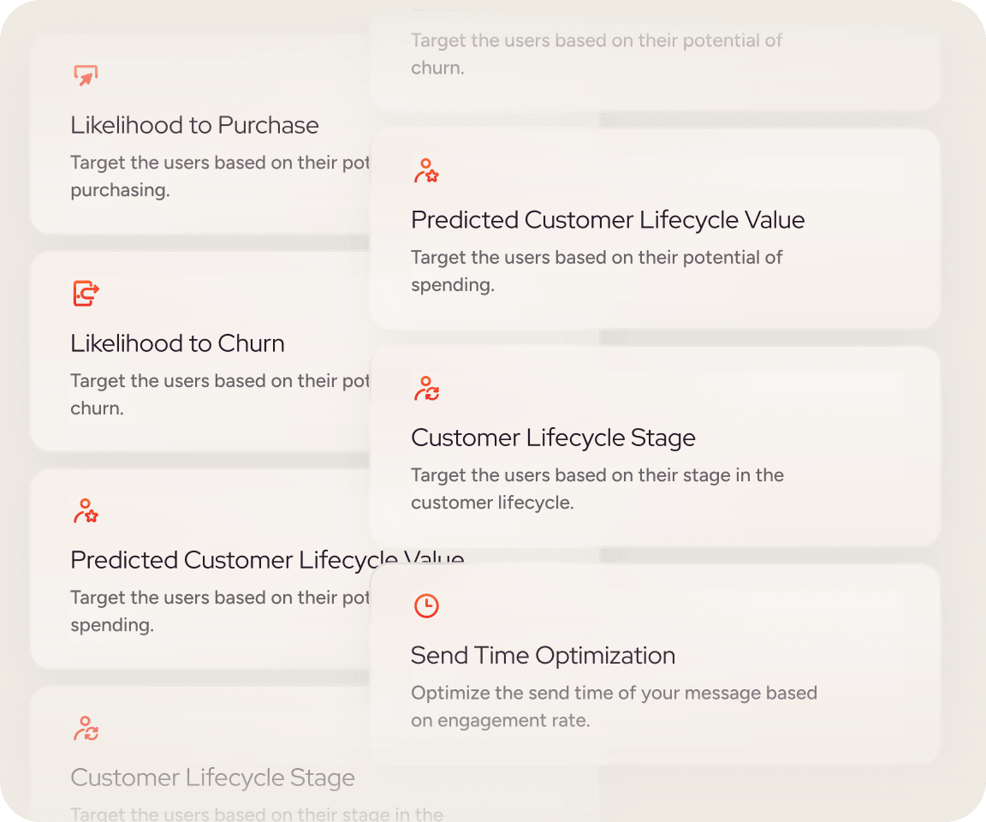986x822 pixels.
Task: Click the exit icon above Likelihood to Churn
Action: point(86,294)
